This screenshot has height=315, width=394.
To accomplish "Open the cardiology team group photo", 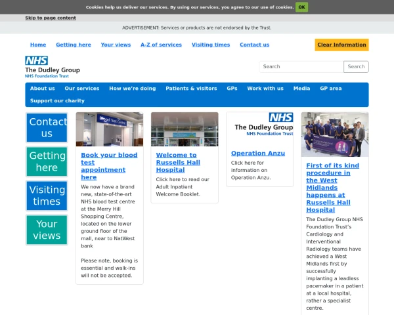I will [335, 135].
